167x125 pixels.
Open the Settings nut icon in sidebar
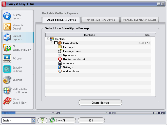tap(7, 80)
